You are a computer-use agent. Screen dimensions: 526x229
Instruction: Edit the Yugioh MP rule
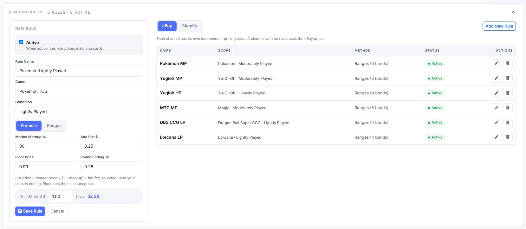pyautogui.click(x=497, y=78)
